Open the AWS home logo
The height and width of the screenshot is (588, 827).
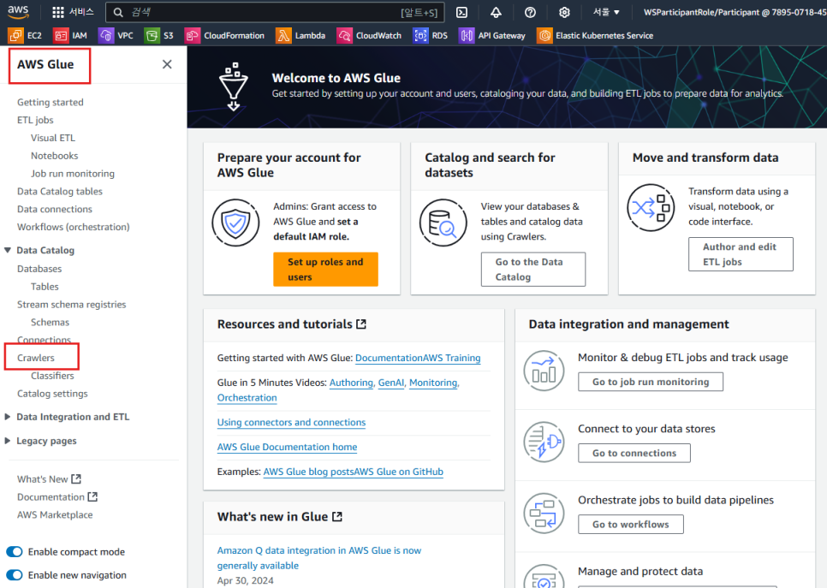[x=18, y=12]
